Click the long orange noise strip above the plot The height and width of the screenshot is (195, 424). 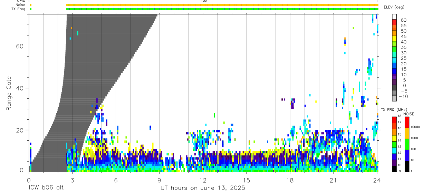tap(222, 5)
